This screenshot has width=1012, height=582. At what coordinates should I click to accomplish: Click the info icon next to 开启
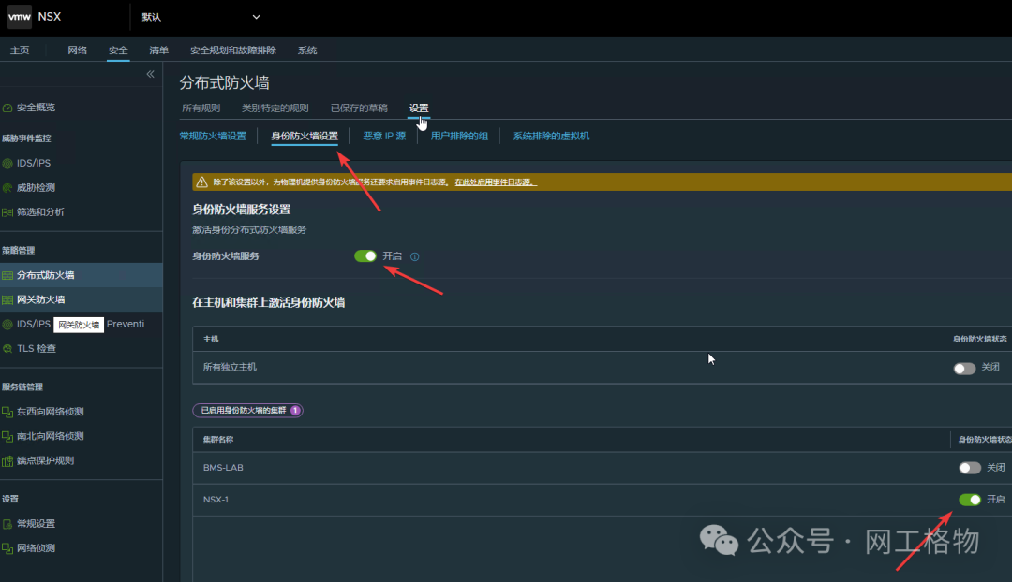pyautogui.click(x=415, y=256)
